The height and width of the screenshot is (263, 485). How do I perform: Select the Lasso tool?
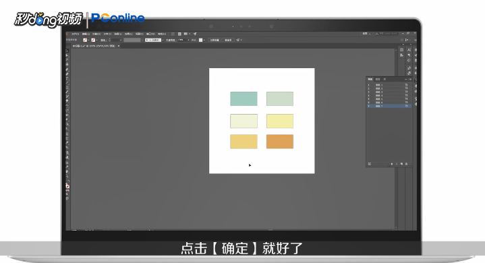(x=67, y=64)
